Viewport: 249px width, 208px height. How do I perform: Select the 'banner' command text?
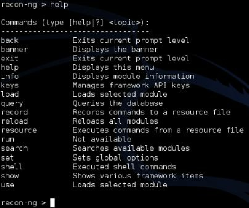click(14, 49)
